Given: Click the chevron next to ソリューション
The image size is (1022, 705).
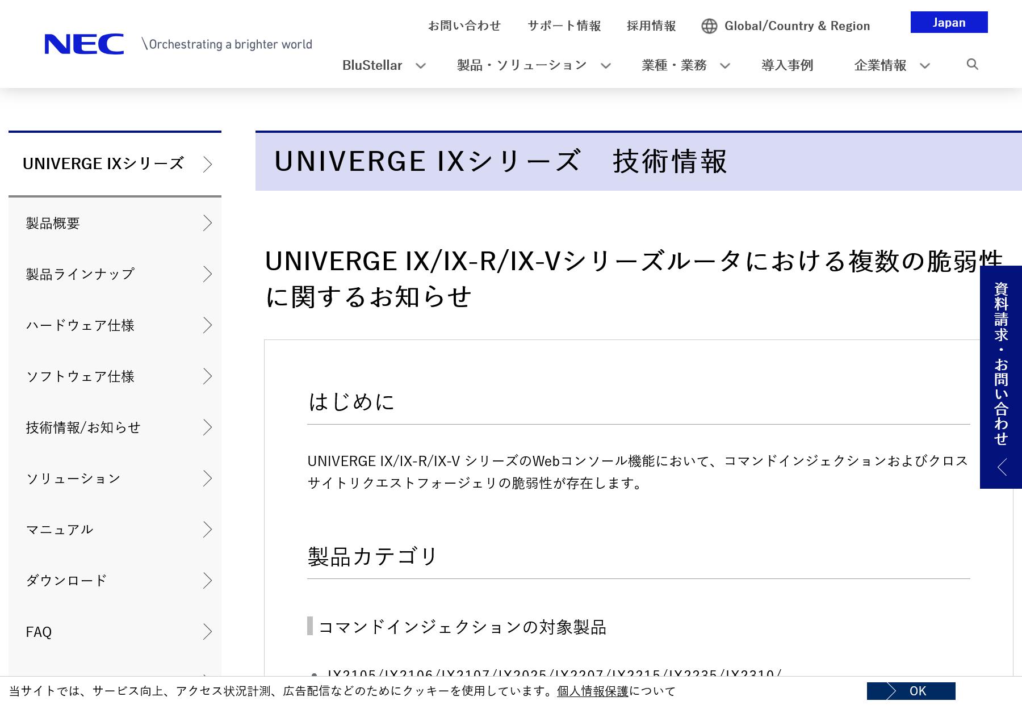Looking at the screenshot, I should tap(207, 479).
